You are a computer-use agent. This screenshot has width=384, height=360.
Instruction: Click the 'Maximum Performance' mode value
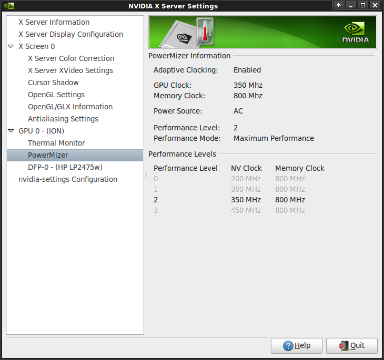click(274, 138)
